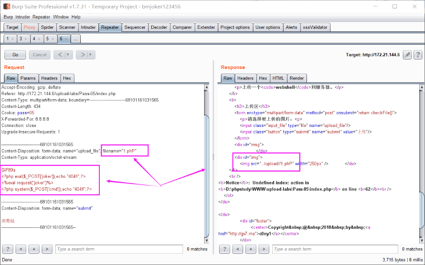
Task: Open the Window menu
Action: [x=61, y=17]
